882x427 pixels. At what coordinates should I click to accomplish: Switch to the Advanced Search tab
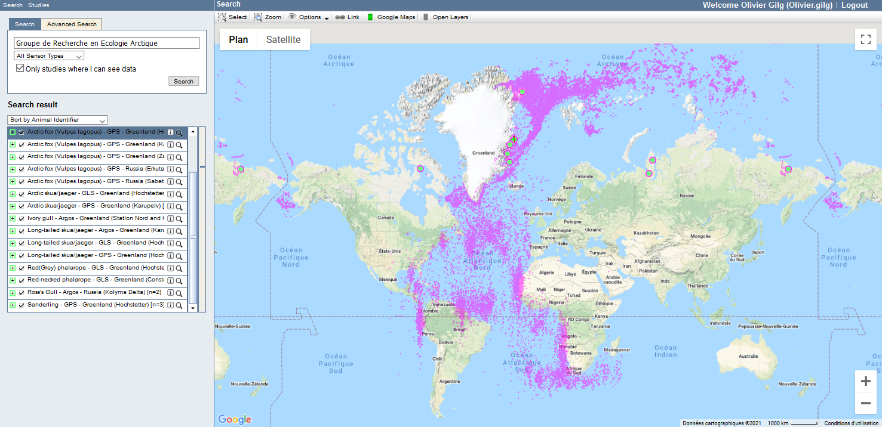pos(72,24)
